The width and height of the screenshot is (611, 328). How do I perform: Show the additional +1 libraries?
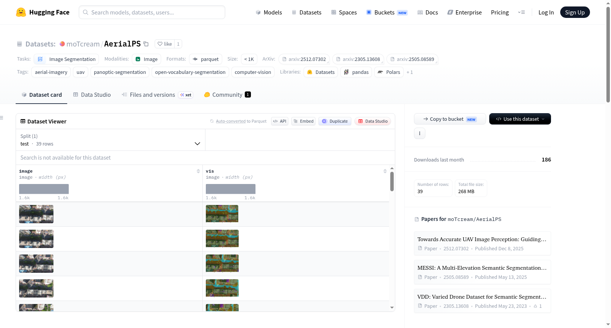pos(410,72)
